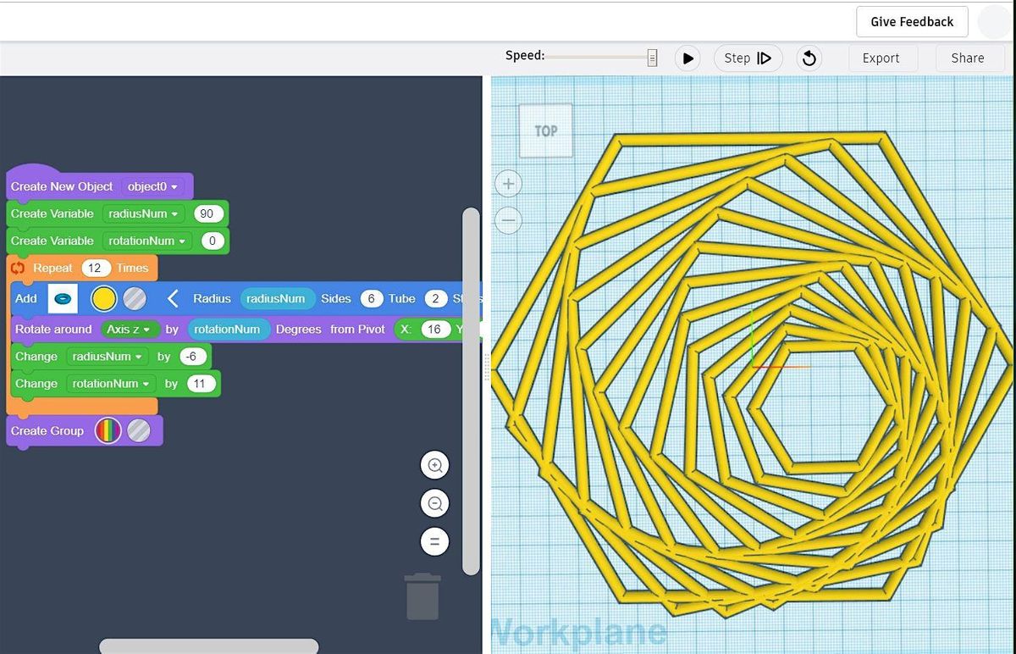This screenshot has width=1016, height=654.
Task: Select the yellow color swatch in Add block
Action: 102,298
